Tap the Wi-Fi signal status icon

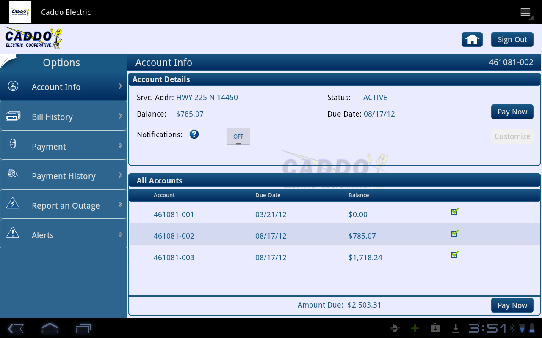[522, 328]
